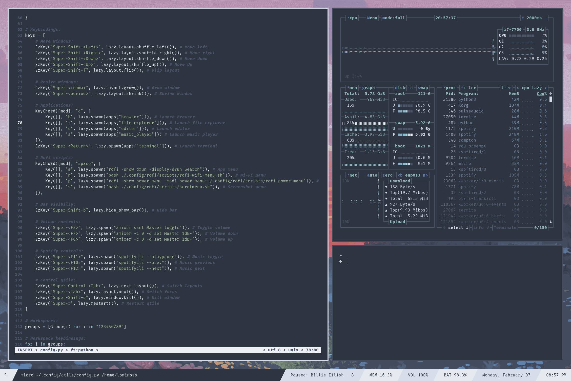Click the plus to increase update interval

pos(523,18)
